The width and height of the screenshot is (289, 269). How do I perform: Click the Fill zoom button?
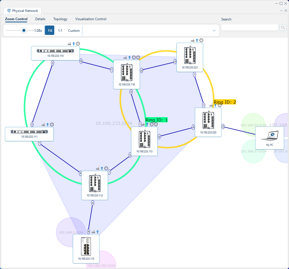50,31
